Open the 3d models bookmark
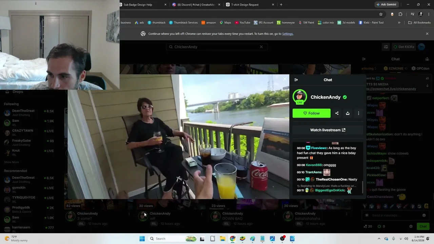The height and width of the screenshot is (244, 434). [346, 23]
